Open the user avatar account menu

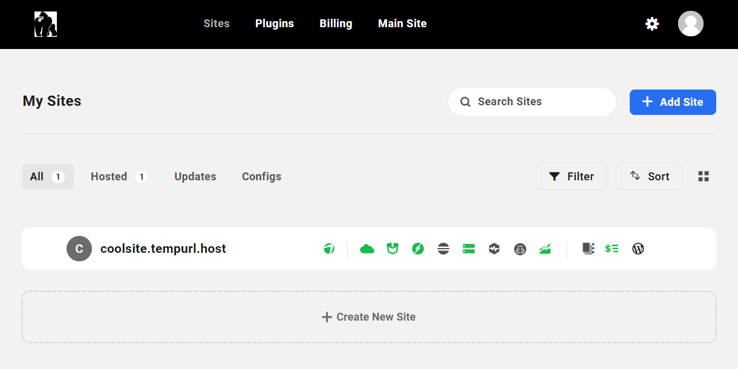click(691, 24)
